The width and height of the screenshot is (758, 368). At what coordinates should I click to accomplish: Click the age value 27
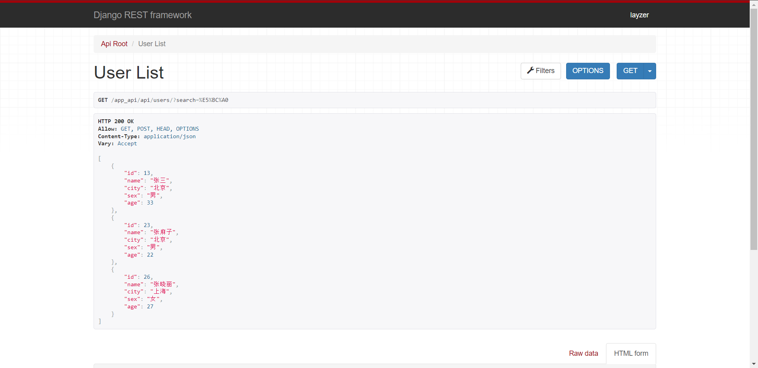click(150, 307)
